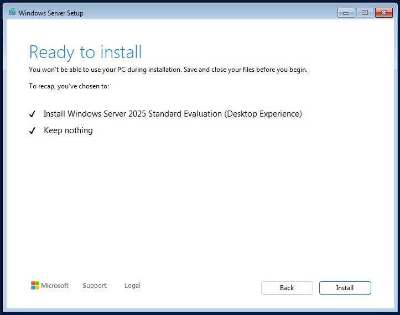Image resolution: width=400 pixels, height=315 pixels.
Task: Click the Windows Server Setup title icon
Action: click(12, 12)
